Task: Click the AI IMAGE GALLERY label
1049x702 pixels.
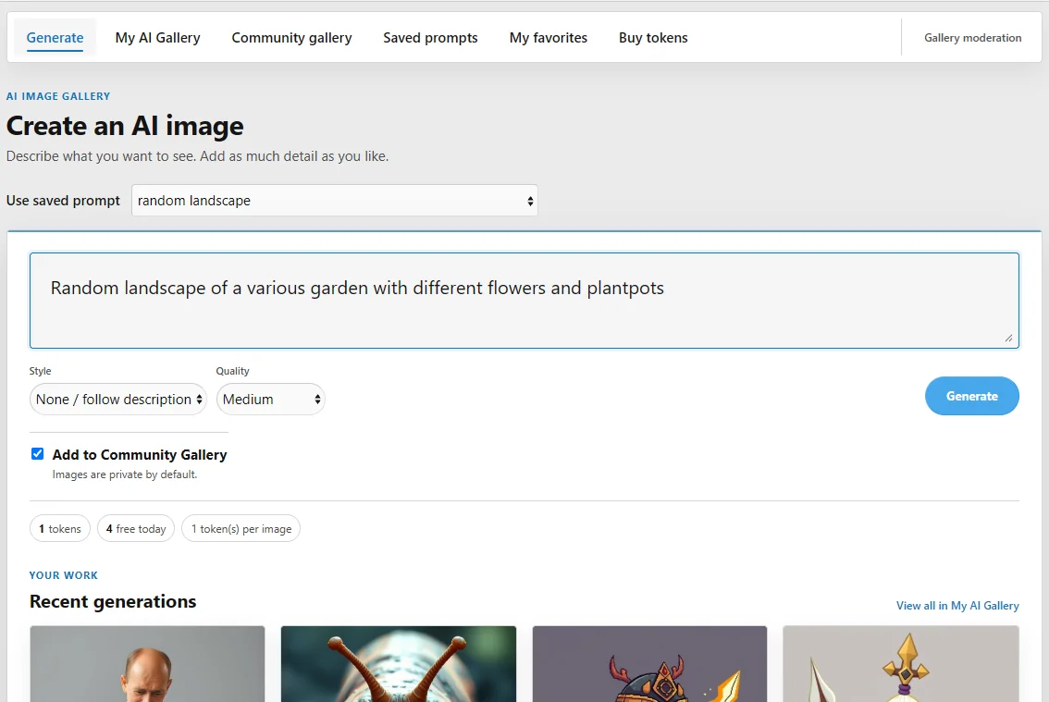Action: pos(58,96)
